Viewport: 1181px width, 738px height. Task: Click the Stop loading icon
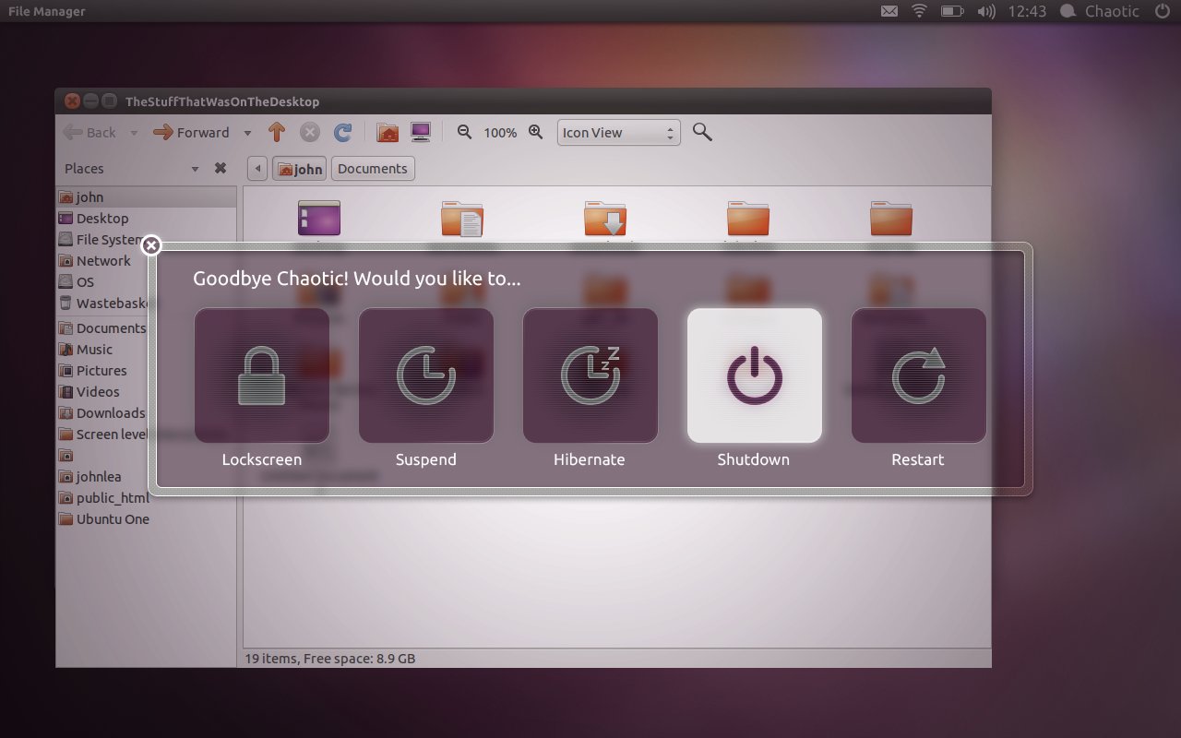click(310, 133)
